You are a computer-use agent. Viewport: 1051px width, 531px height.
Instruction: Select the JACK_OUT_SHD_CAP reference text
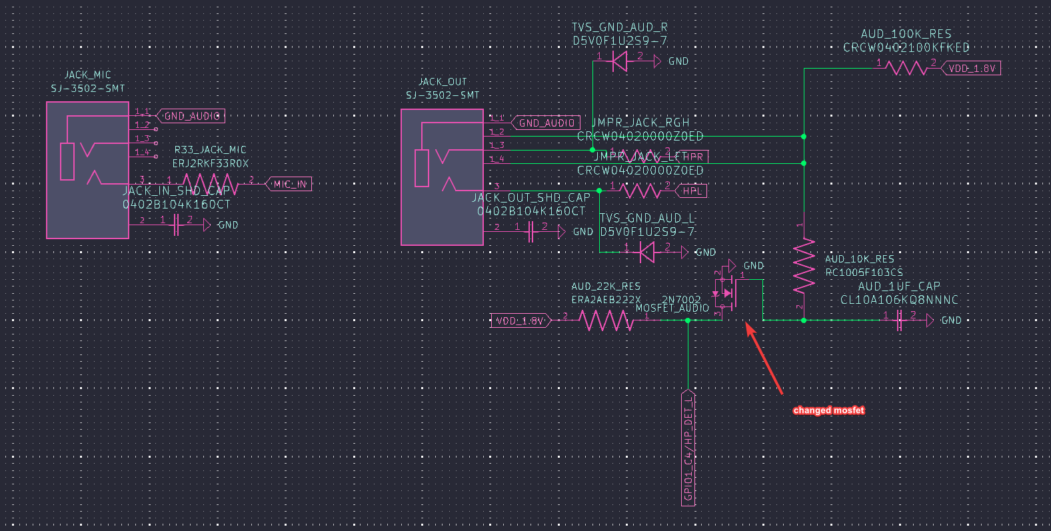pos(531,198)
